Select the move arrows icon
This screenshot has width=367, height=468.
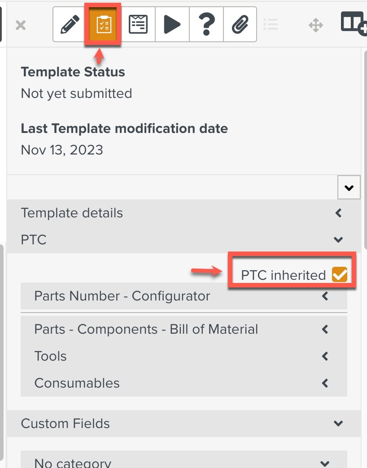pyautogui.click(x=315, y=25)
